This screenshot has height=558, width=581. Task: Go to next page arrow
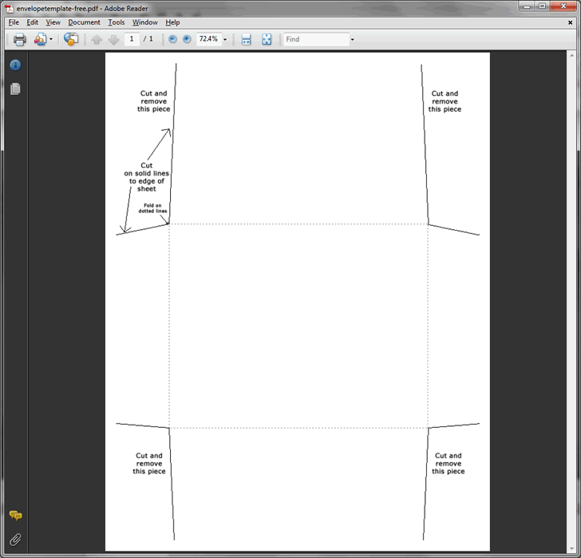click(114, 39)
